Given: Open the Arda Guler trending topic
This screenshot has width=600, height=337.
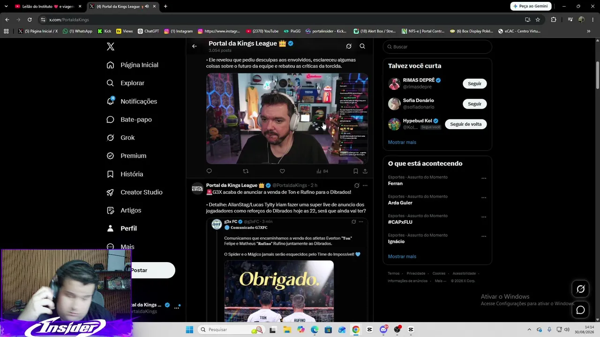Looking at the screenshot, I should [x=400, y=203].
